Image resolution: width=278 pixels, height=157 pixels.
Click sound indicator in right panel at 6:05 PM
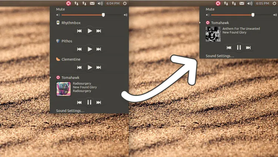point(250,3)
